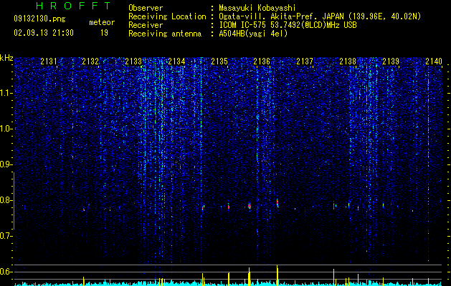
Task: Click the 1.0 kHz frequency label
Action: 6,129
